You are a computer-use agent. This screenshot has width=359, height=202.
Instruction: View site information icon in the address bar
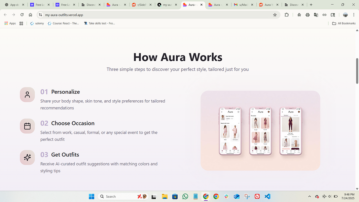pyautogui.click(x=40, y=15)
